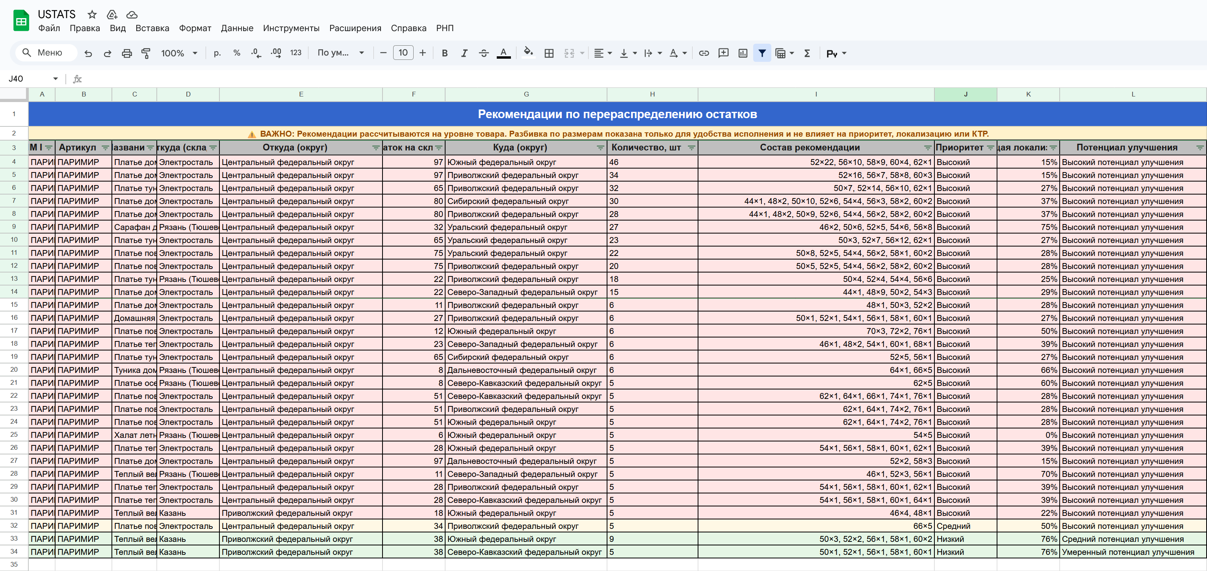Viewport: 1207px width, 571px height.
Task: Toggle bold formatting
Action: 445,54
